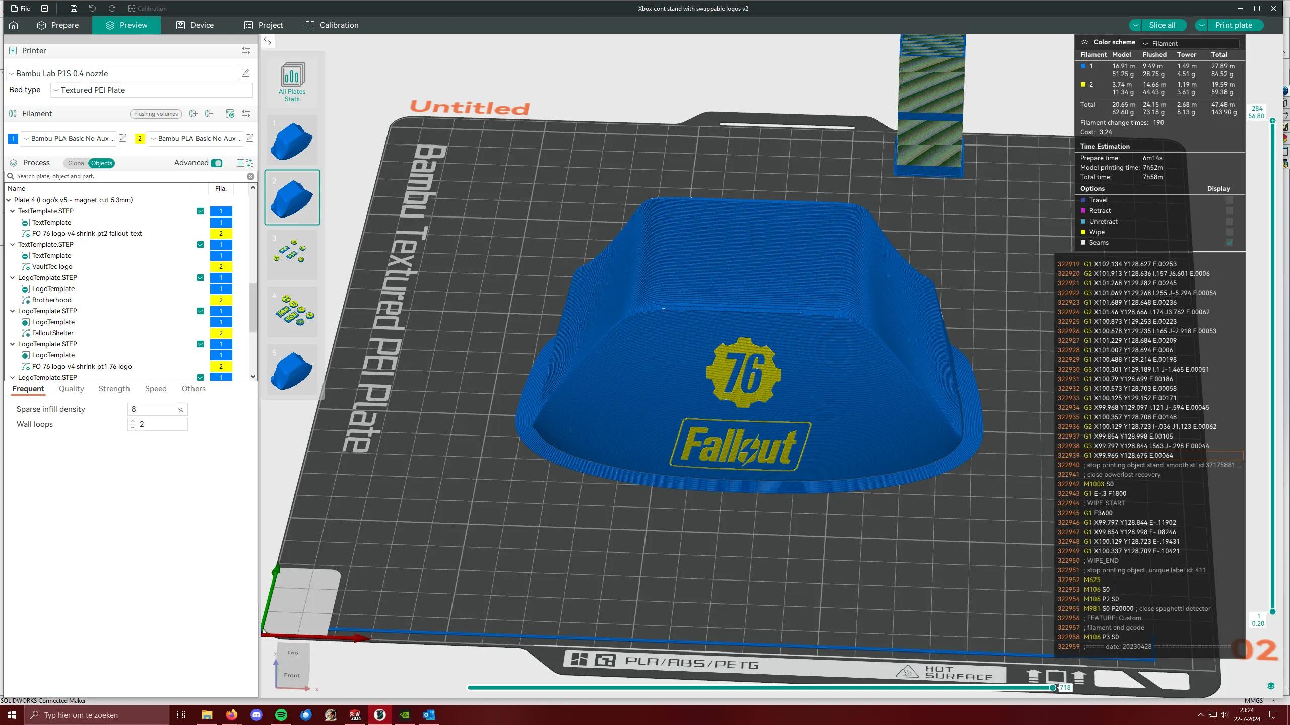Disable the Seams display checkbox
1290x725 pixels.
(1229, 243)
